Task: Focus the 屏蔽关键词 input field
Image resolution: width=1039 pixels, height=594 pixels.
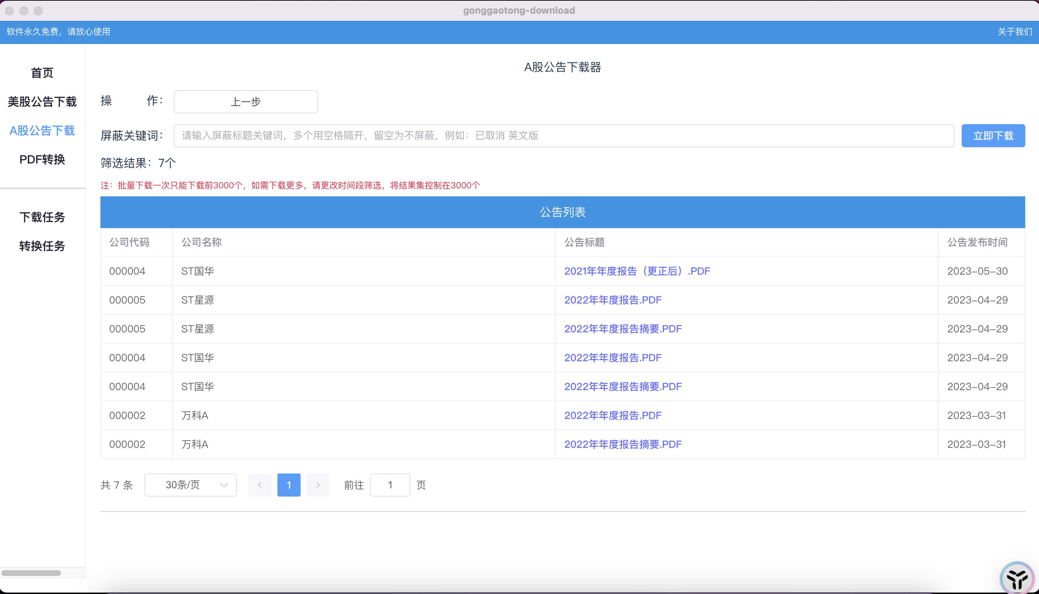Action: (564, 135)
